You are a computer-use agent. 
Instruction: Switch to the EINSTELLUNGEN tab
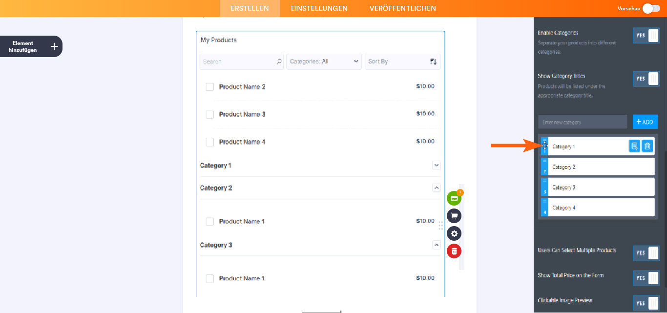coord(319,8)
